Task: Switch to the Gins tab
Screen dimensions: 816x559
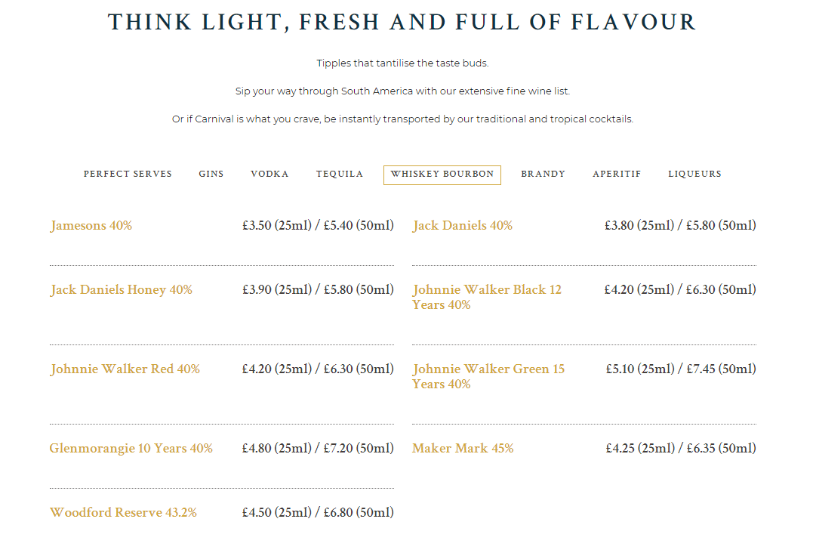Action: coord(211,174)
